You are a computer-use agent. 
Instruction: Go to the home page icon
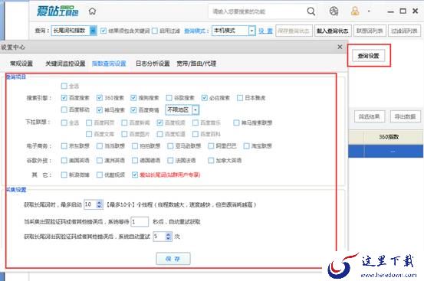click(x=92, y=11)
